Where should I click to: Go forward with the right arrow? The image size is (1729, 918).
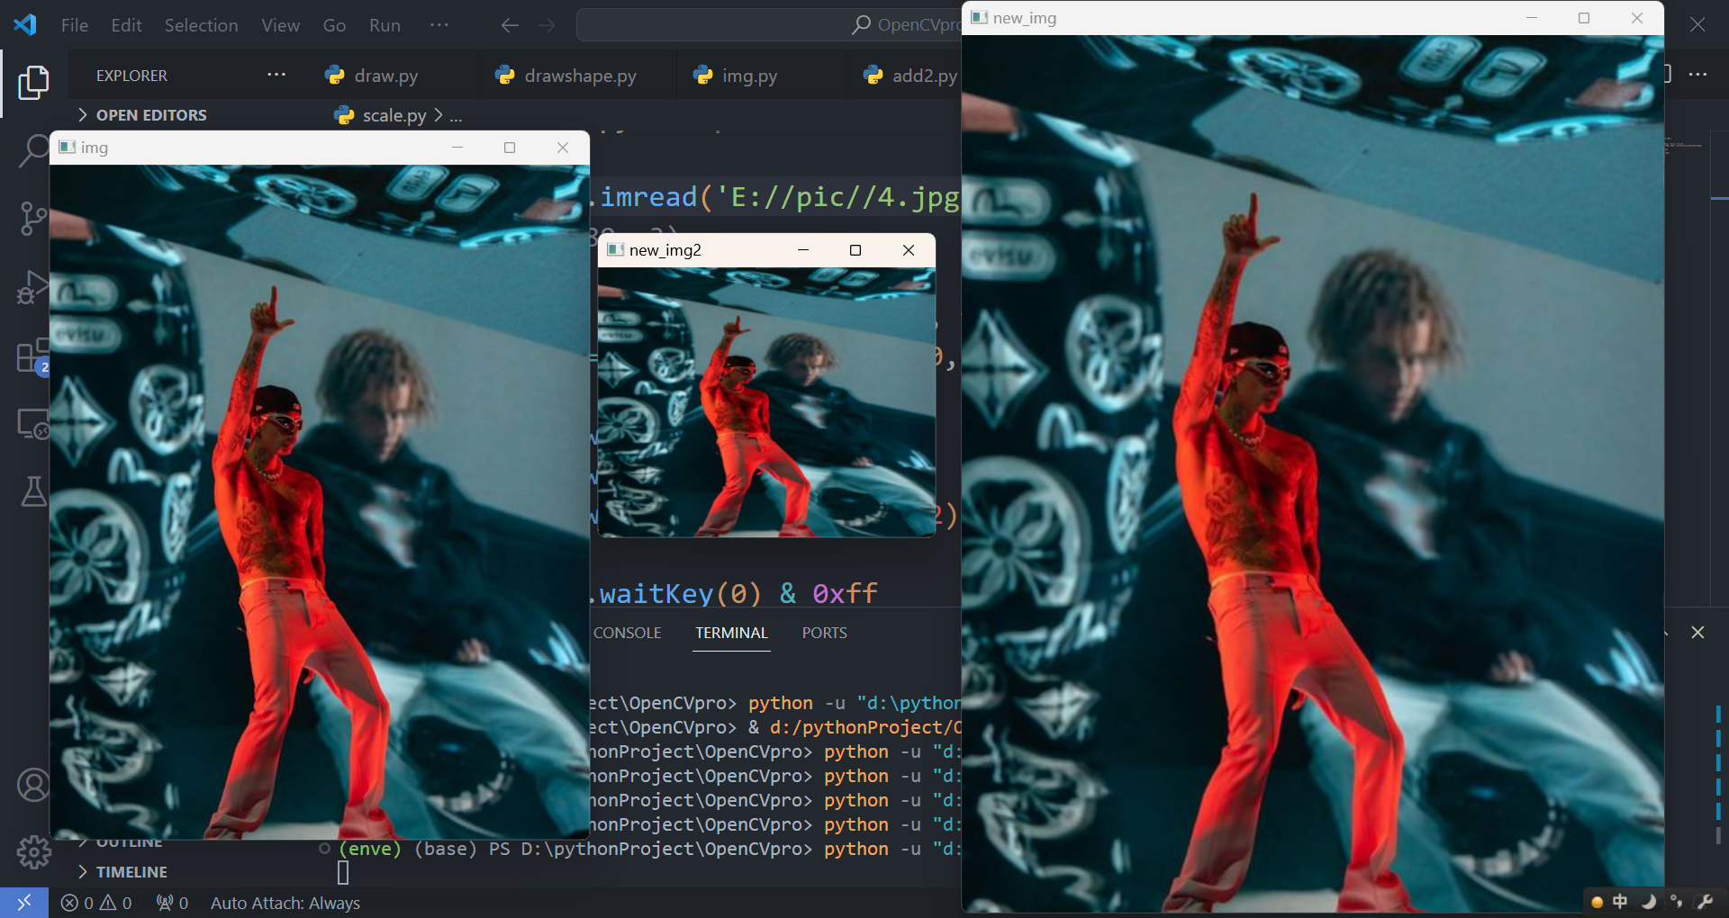tap(547, 25)
